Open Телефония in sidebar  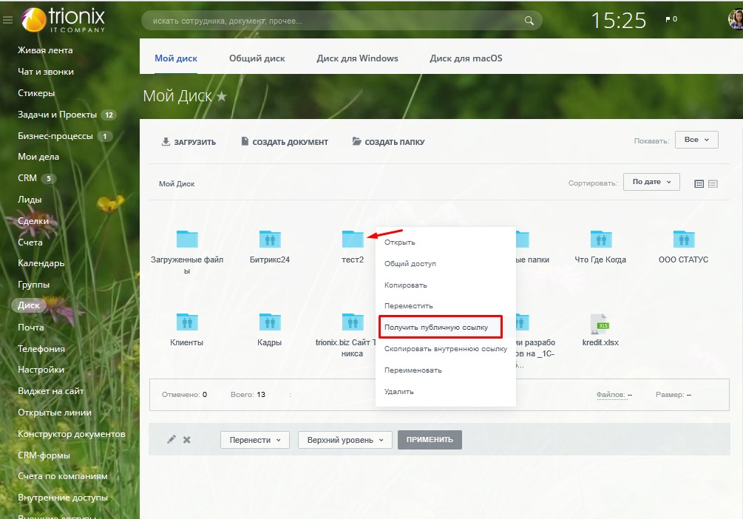41,348
